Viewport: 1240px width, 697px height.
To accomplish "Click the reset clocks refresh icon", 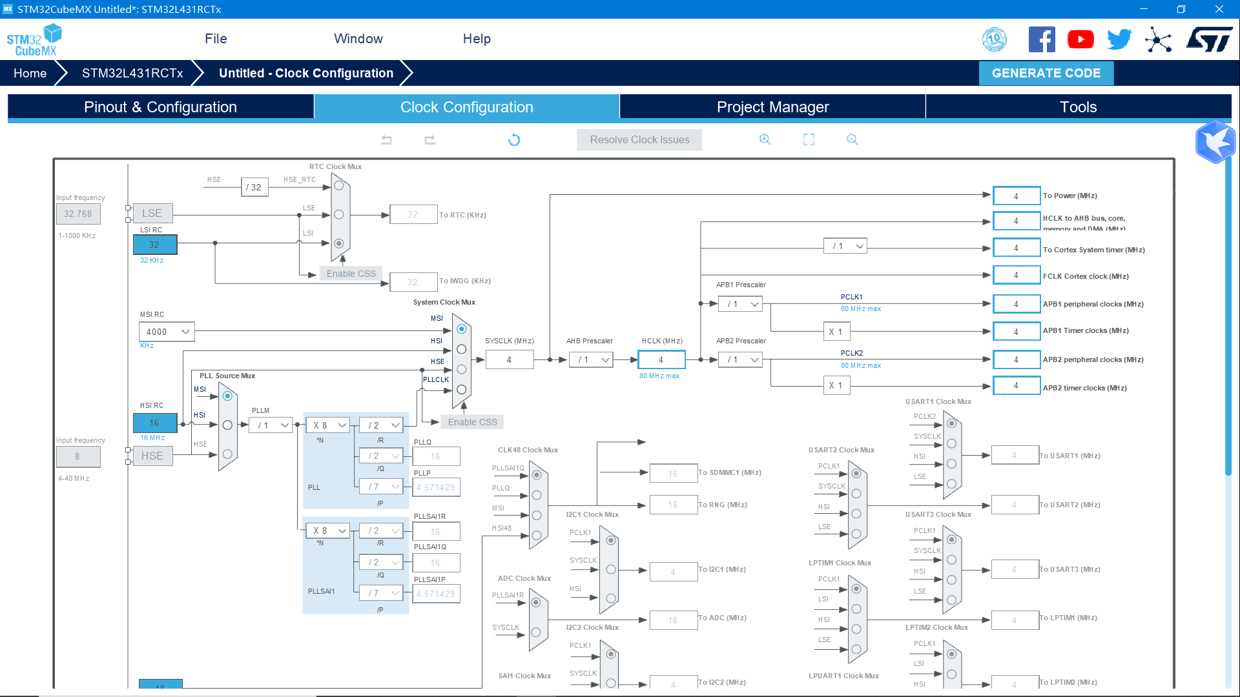I will click(x=514, y=139).
